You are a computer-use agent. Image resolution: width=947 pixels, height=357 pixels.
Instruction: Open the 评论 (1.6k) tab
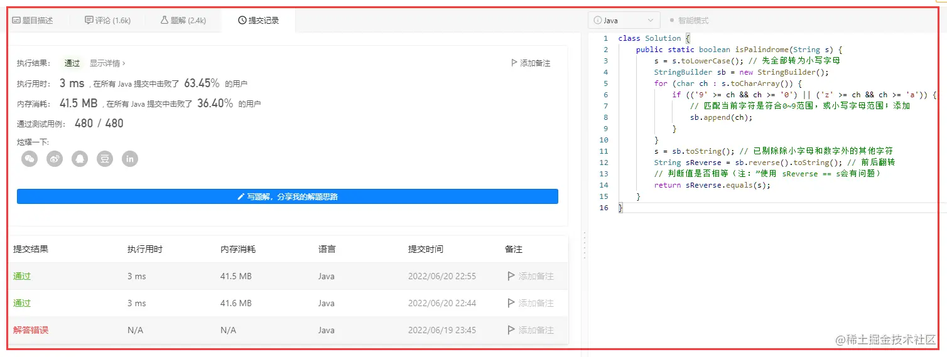click(x=107, y=20)
